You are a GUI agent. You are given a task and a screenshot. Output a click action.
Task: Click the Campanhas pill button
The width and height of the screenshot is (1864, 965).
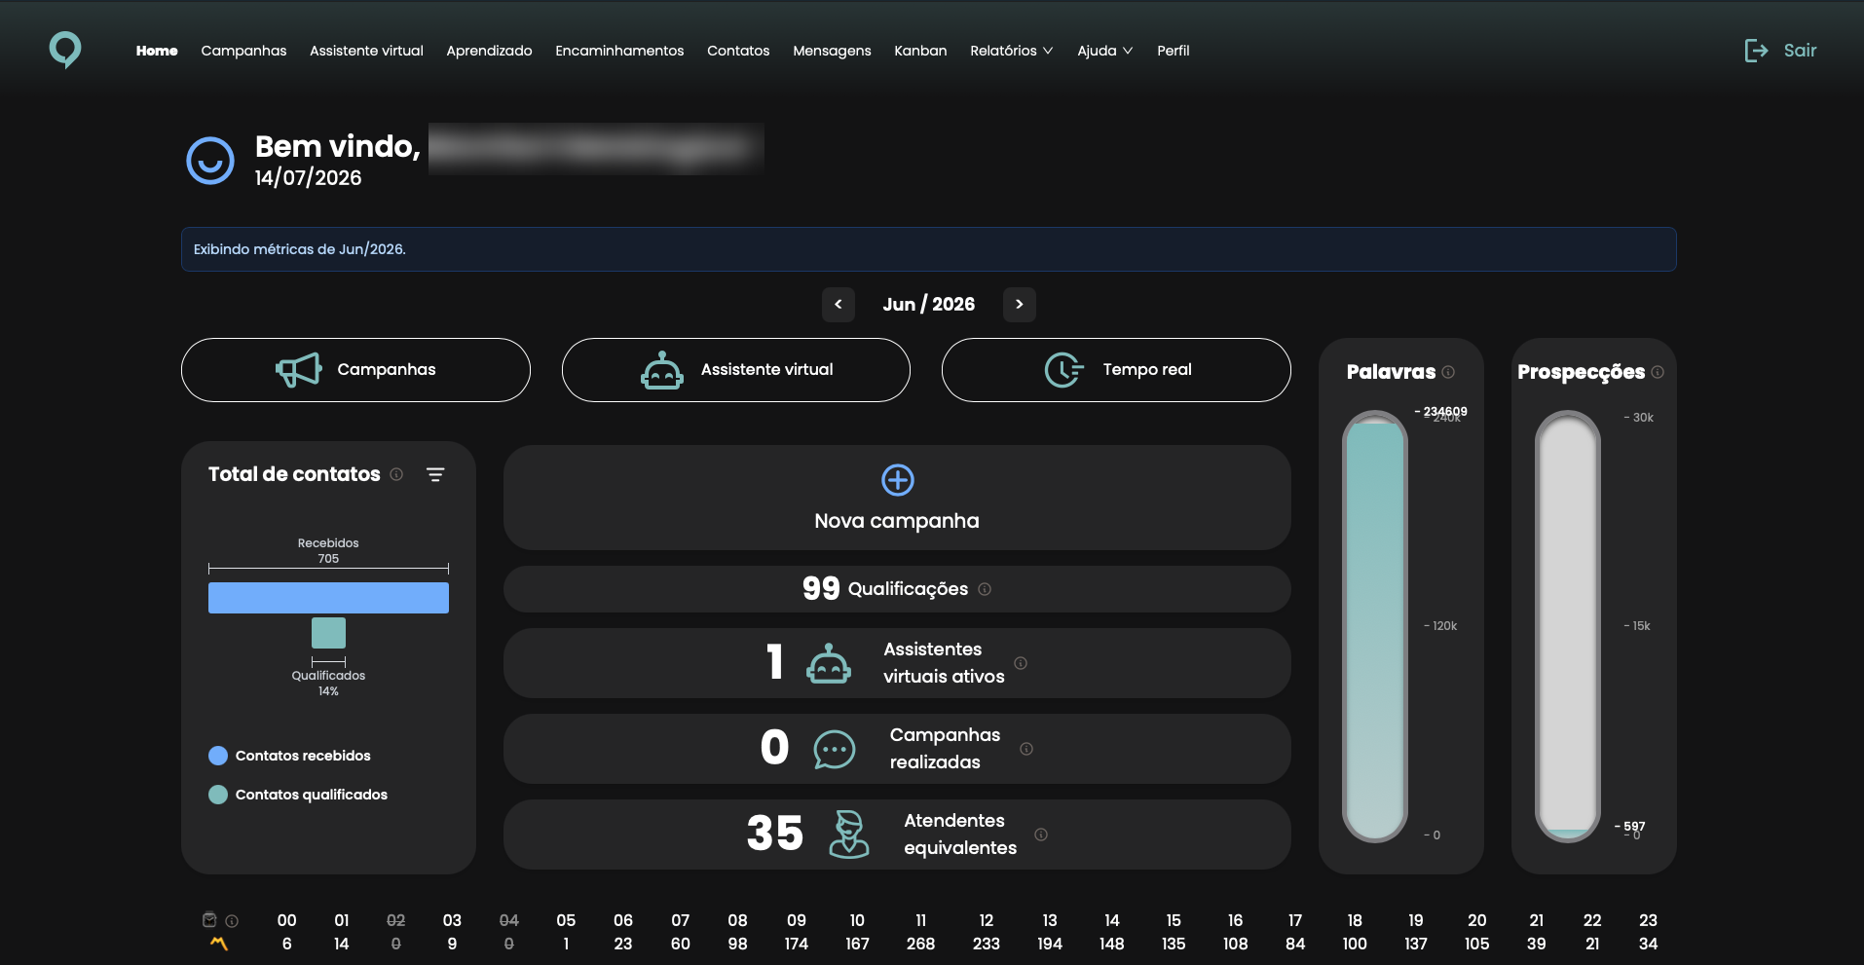click(355, 370)
